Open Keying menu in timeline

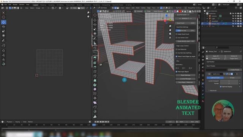(18, 122)
